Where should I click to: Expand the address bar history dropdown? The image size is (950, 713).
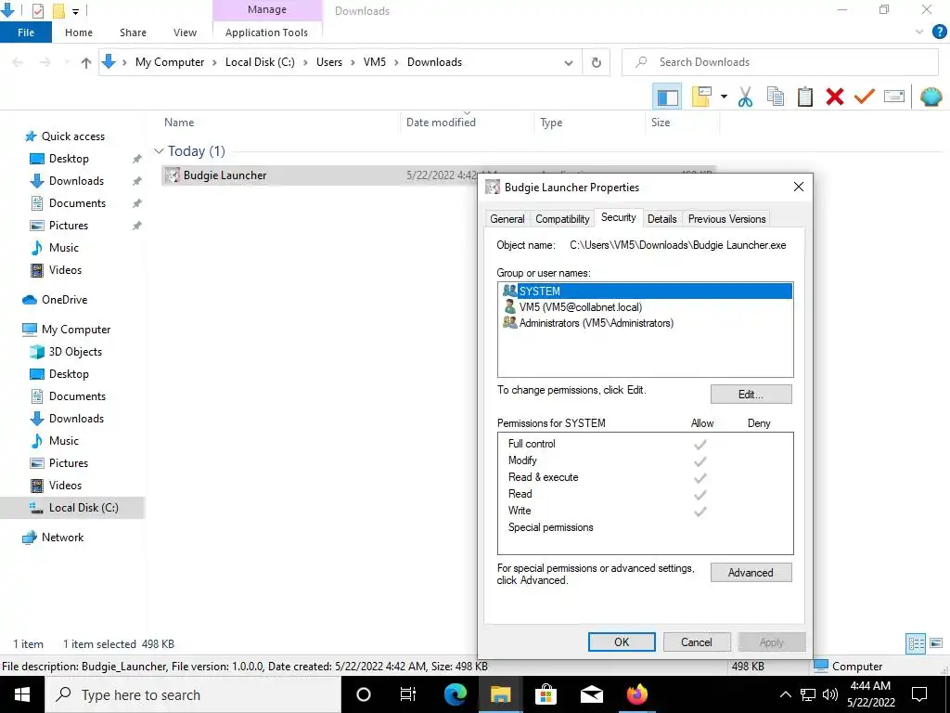(569, 62)
